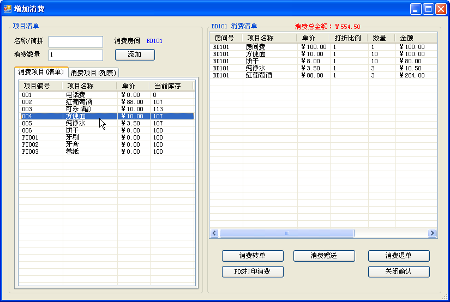
Task: Click the 消费赠送 button
Action: tap(324, 256)
